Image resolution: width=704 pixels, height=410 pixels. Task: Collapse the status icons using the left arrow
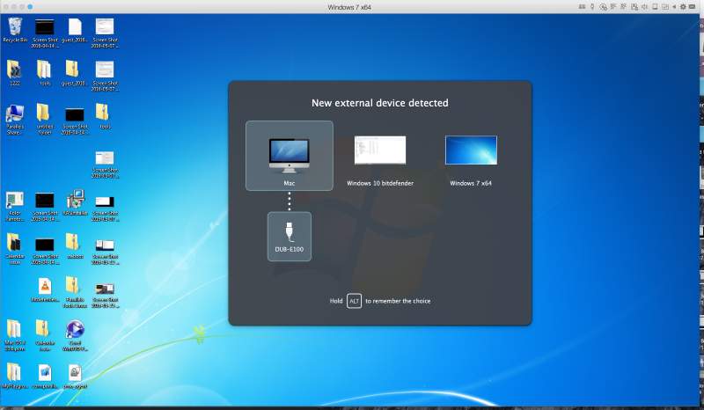[x=673, y=7]
